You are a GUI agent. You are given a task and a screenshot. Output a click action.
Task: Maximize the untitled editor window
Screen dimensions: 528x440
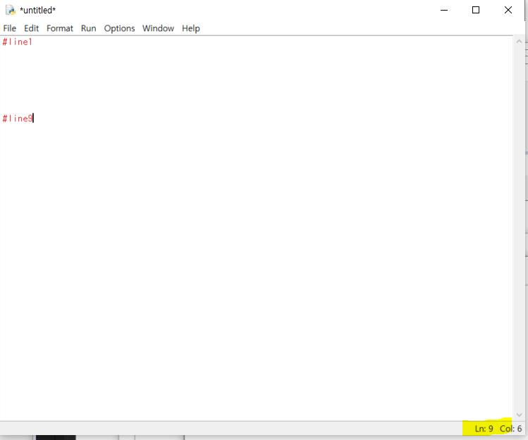point(476,10)
